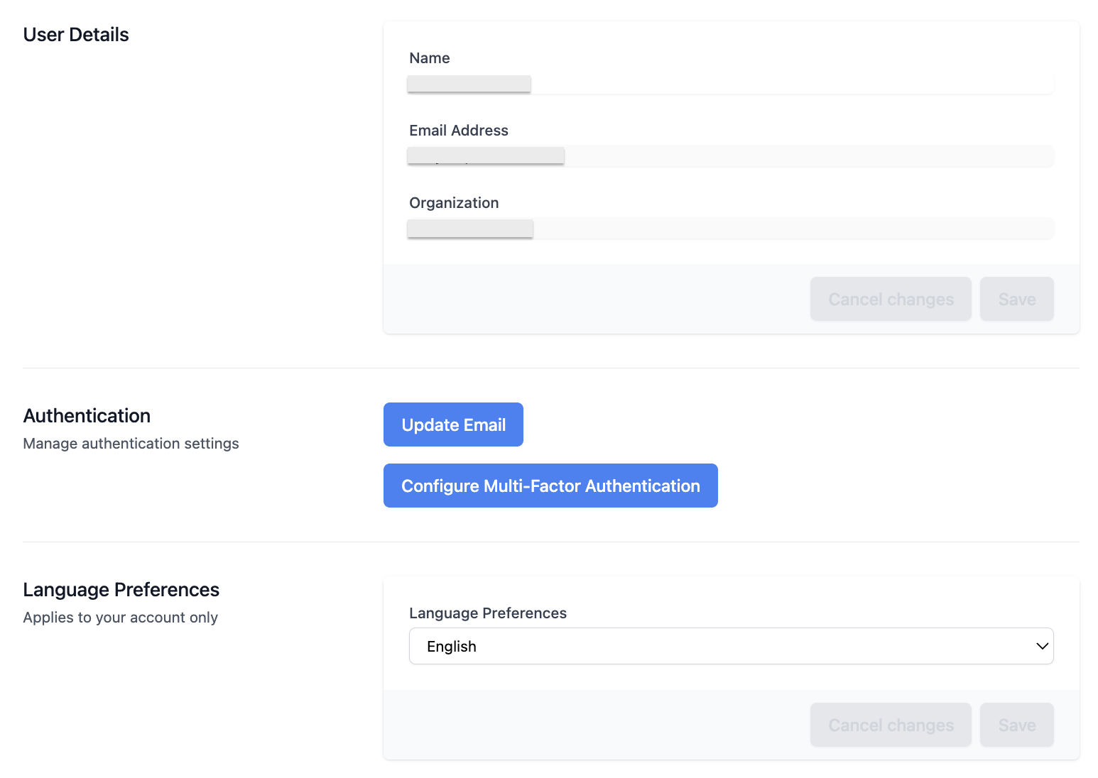Open the Language Preferences dropdown showing English
The width and height of the screenshot is (1098, 778).
(x=731, y=646)
